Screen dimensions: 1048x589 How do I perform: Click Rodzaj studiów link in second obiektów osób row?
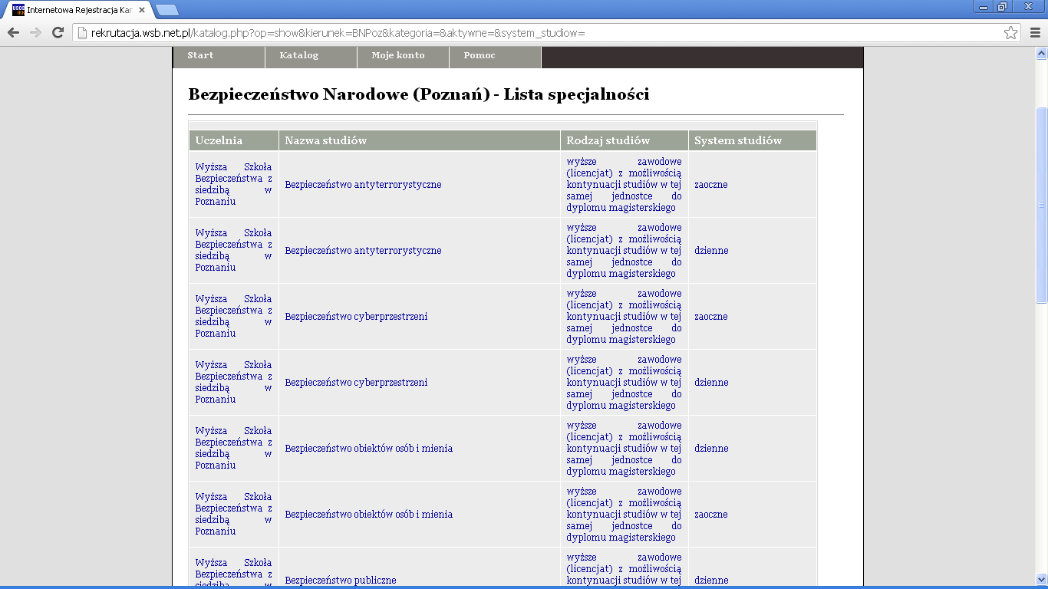(624, 515)
